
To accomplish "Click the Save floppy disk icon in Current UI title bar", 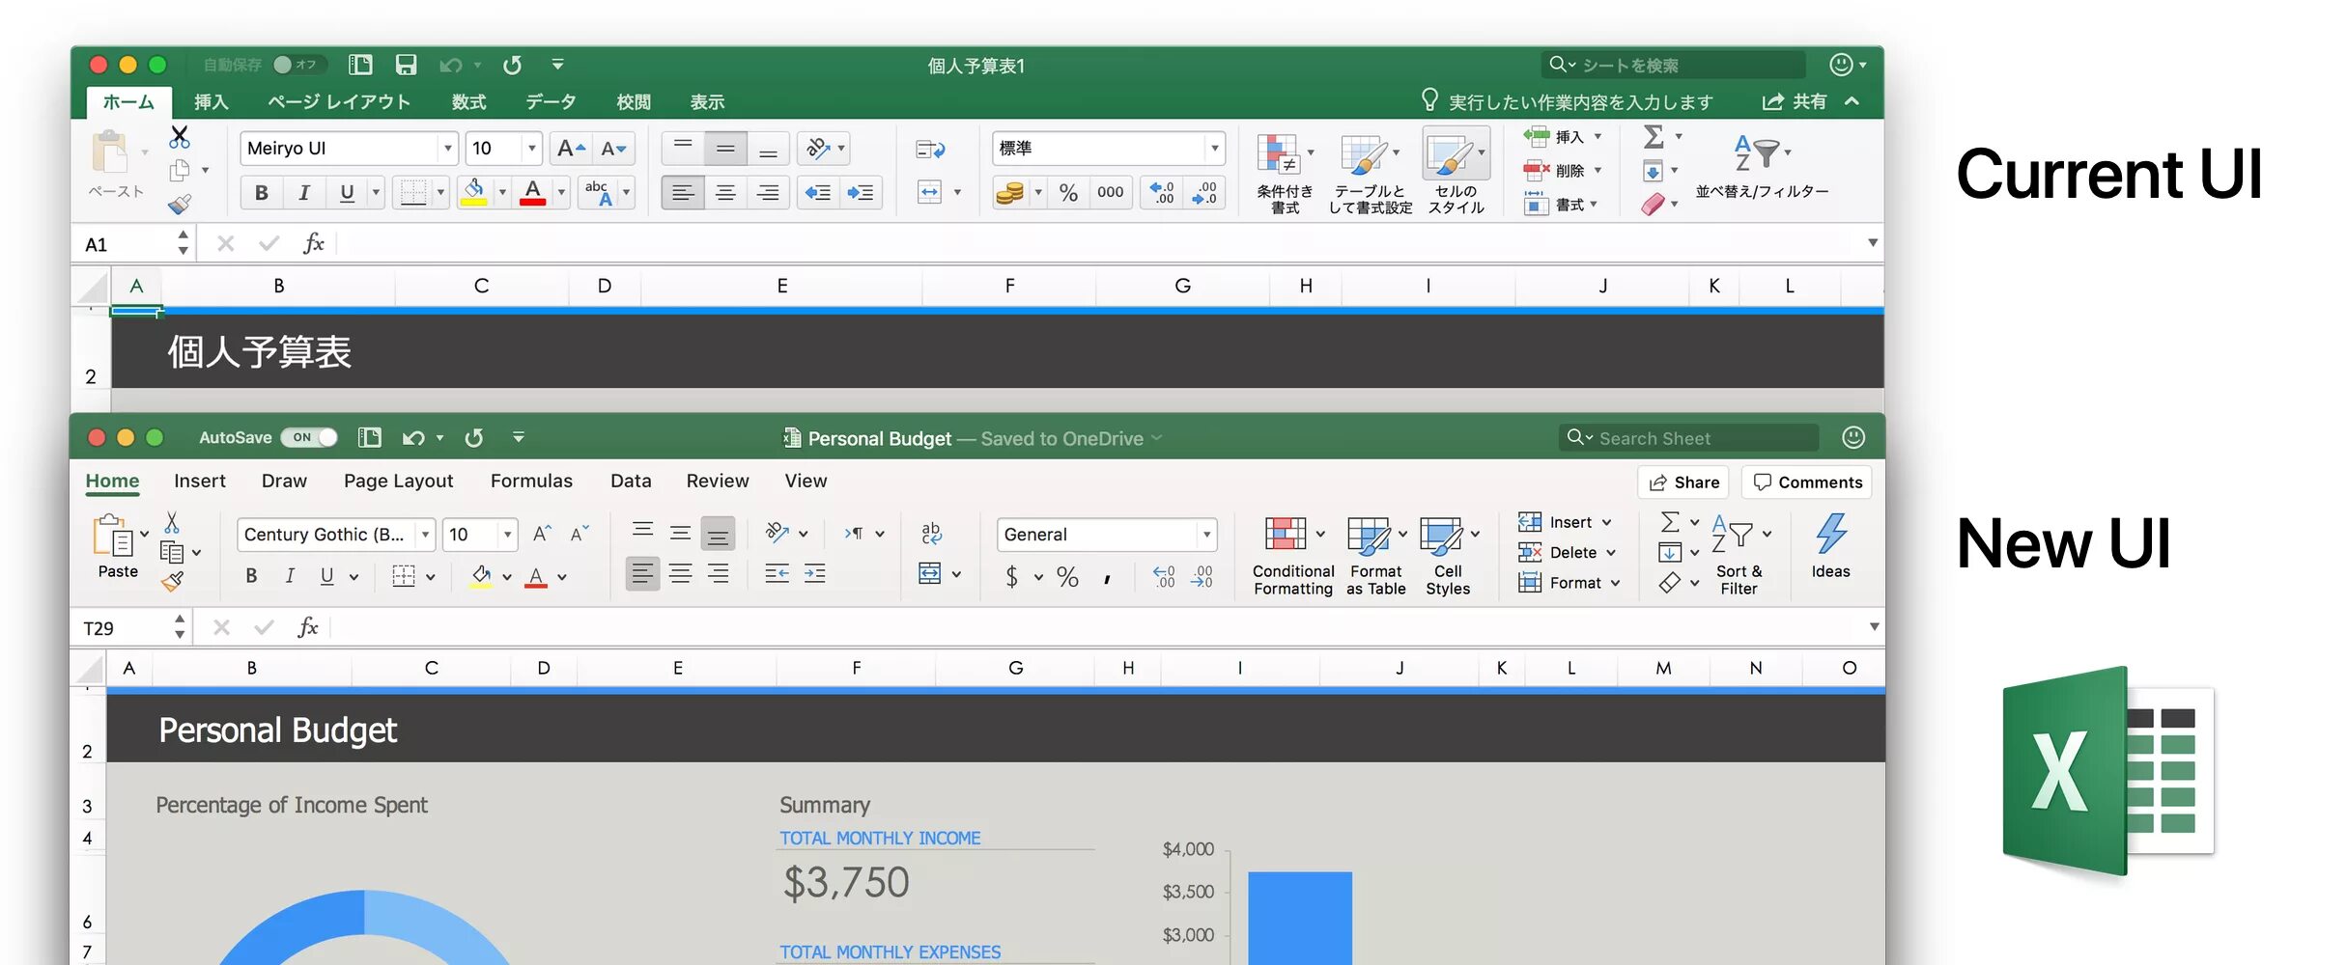I will pos(406,65).
